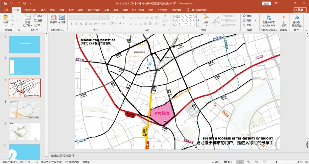Expand the Layout (版式) dropdown
This screenshot has width=309, height=164.
pos(39,16)
